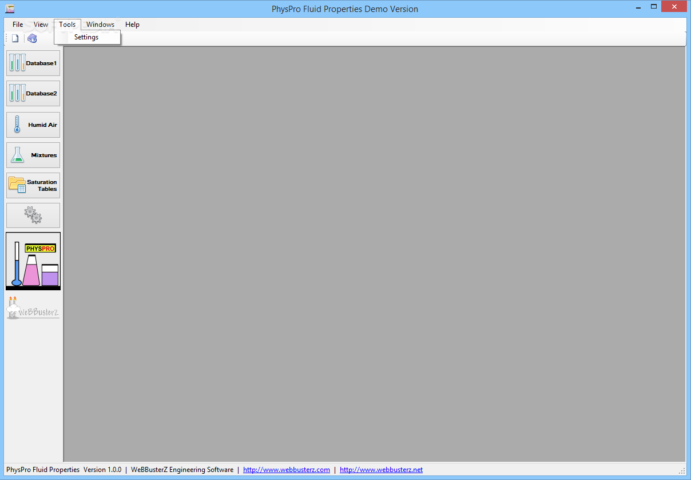The height and width of the screenshot is (480, 691).
Task: Follow the www.webbusterz.com link
Action: (x=287, y=470)
